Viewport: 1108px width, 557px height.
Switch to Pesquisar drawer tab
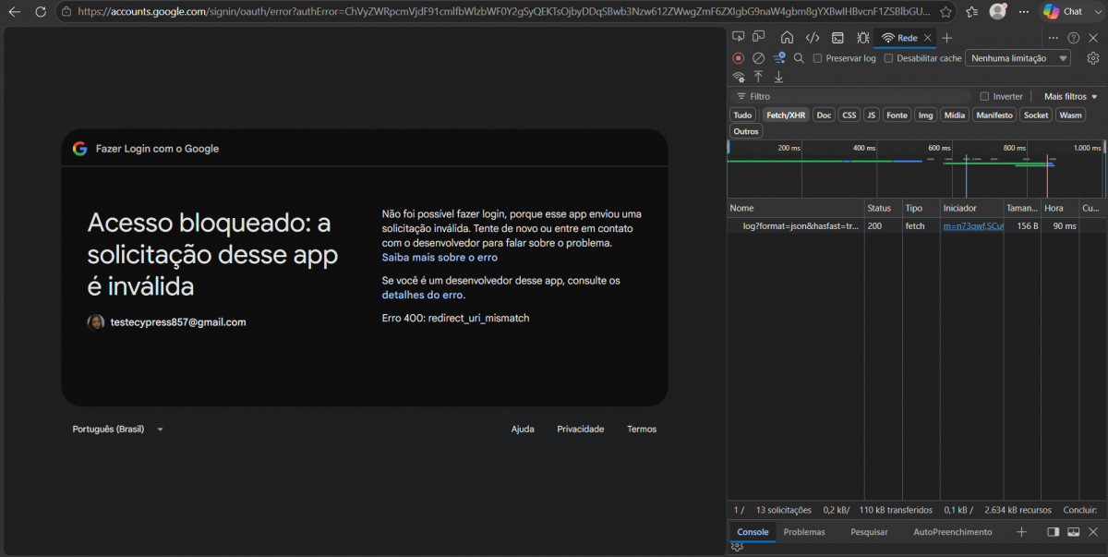tap(869, 532)
